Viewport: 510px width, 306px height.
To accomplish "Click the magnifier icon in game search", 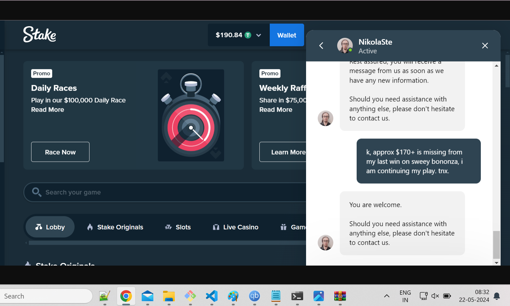I will pos(37,192).
